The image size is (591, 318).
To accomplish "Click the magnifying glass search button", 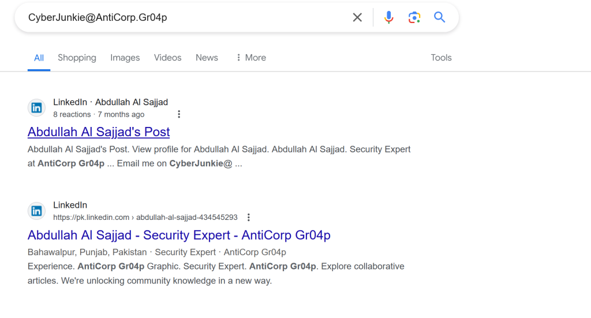I will [439, 17].
